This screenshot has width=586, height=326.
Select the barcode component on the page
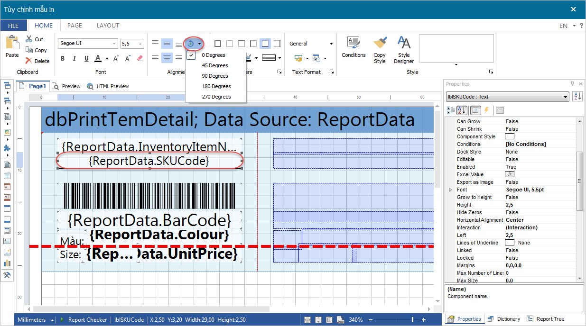coord(149,196)
